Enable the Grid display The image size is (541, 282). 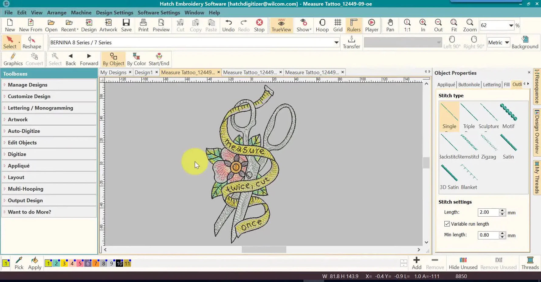(x=338, y=25)
